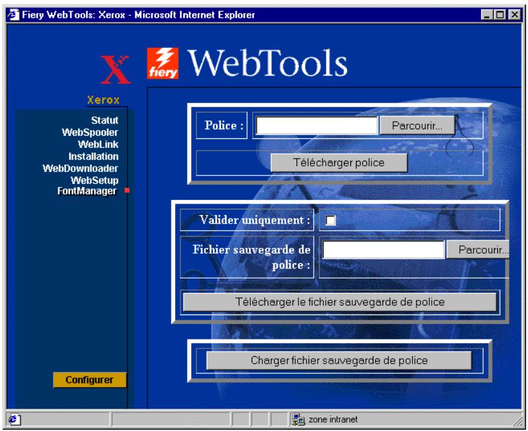Focus the Police file path field
This screenshot has height=431, width=528.
coord(317,126)
